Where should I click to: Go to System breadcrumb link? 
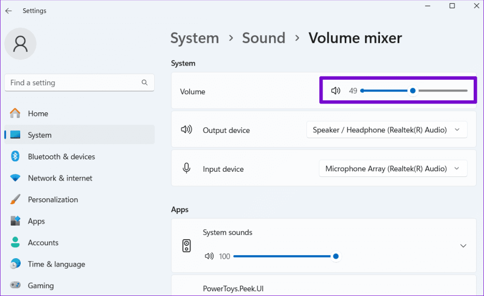click(195, 38)
